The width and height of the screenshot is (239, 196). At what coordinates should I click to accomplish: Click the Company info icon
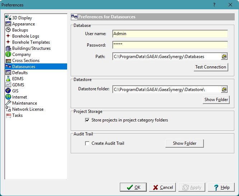click(8, 54)
